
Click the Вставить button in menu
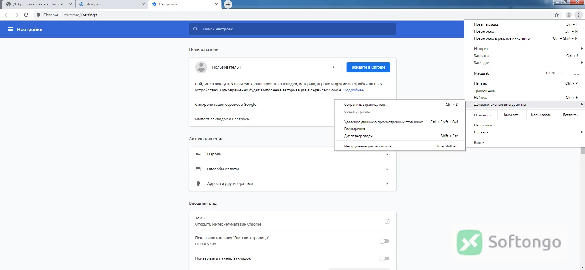coord(570,115)
